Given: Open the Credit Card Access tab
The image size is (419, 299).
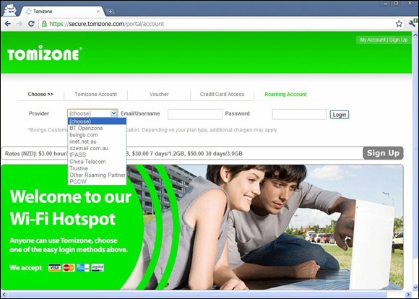Looking at the screenshot, I should pyautogui.click(x=222, y=95).
